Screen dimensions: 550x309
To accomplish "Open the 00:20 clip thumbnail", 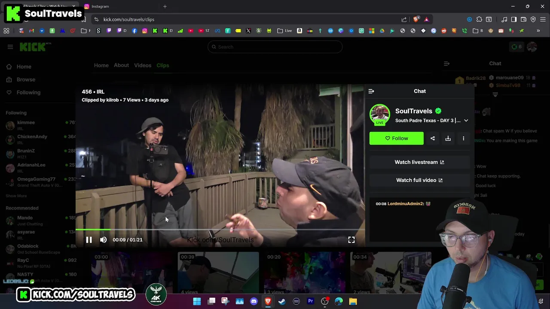I will tap(305, 273).
